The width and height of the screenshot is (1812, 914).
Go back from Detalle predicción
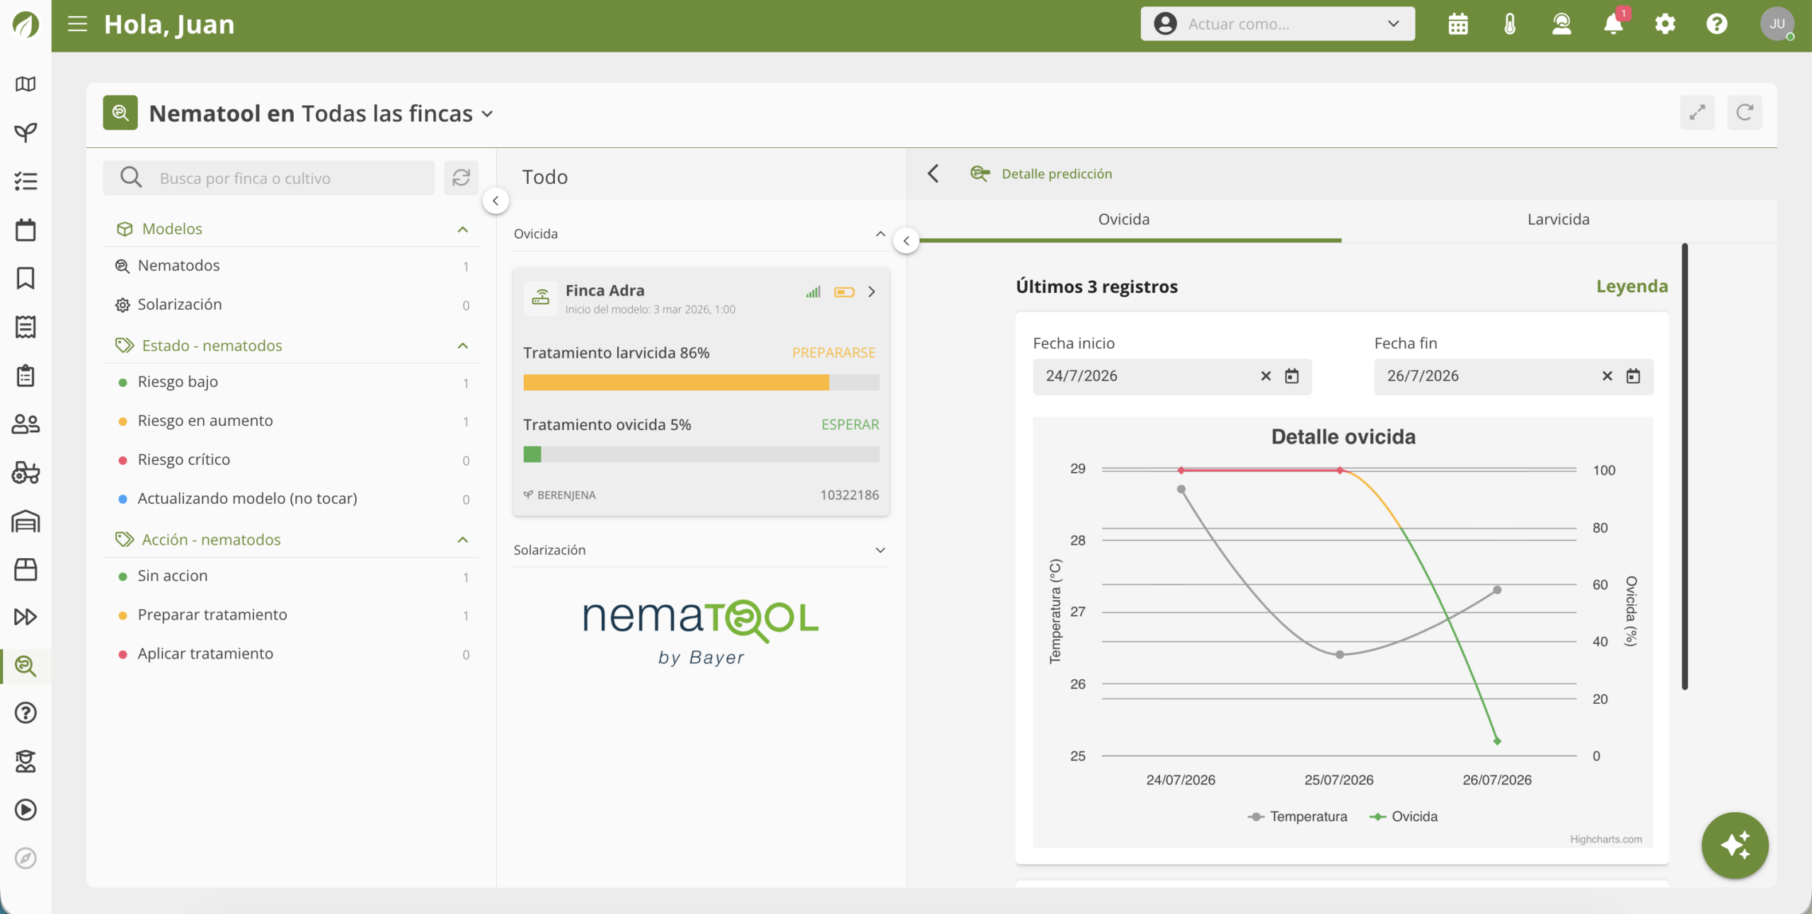[934, 173]
